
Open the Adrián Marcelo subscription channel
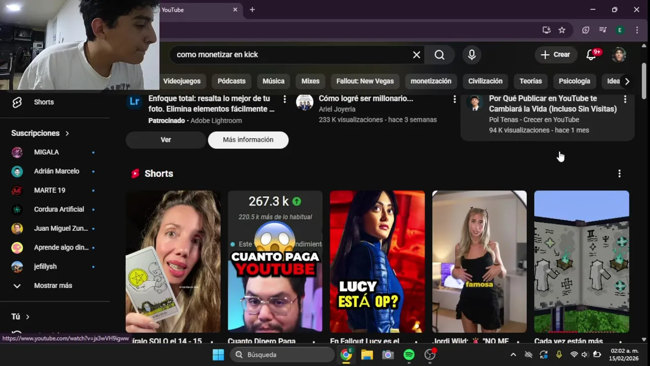55,171
